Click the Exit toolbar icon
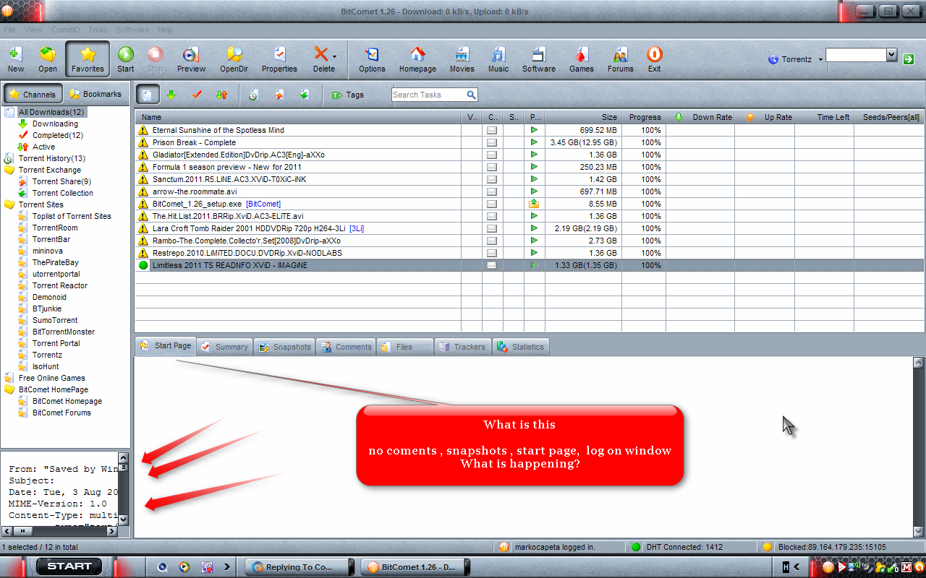926x578 pixels. tap(654, 59)
